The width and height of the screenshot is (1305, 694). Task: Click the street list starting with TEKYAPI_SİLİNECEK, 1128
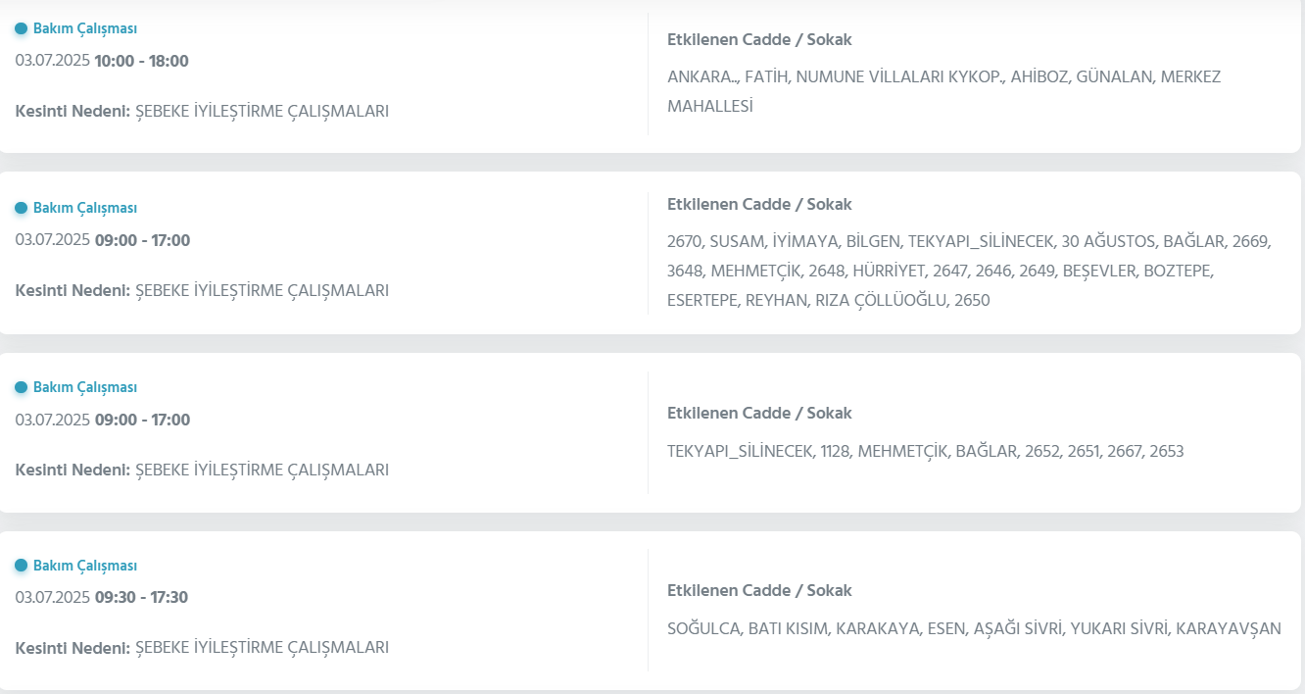(925, 452)
